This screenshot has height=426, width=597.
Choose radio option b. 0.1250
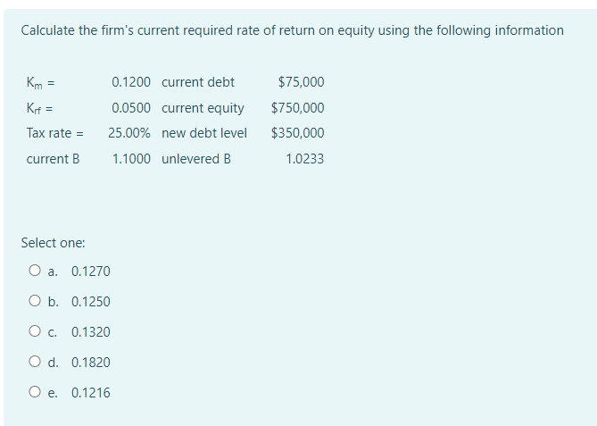tap(35, 301)
